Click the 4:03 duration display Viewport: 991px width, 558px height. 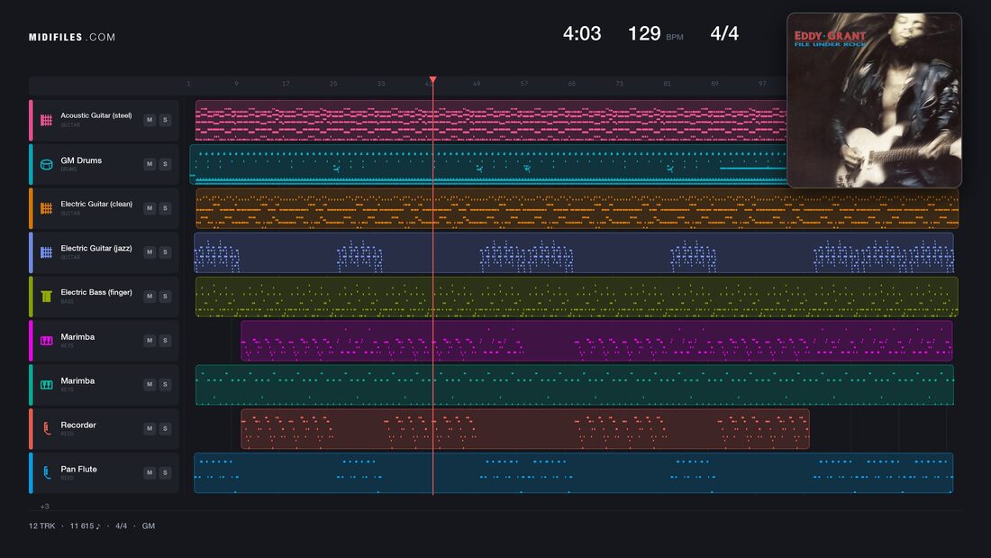click(x=582, y=33)
